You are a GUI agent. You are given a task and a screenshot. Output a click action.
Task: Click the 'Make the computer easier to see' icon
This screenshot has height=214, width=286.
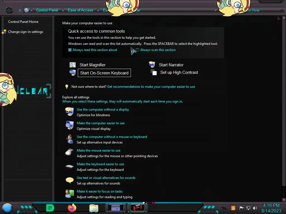[70, 125]
